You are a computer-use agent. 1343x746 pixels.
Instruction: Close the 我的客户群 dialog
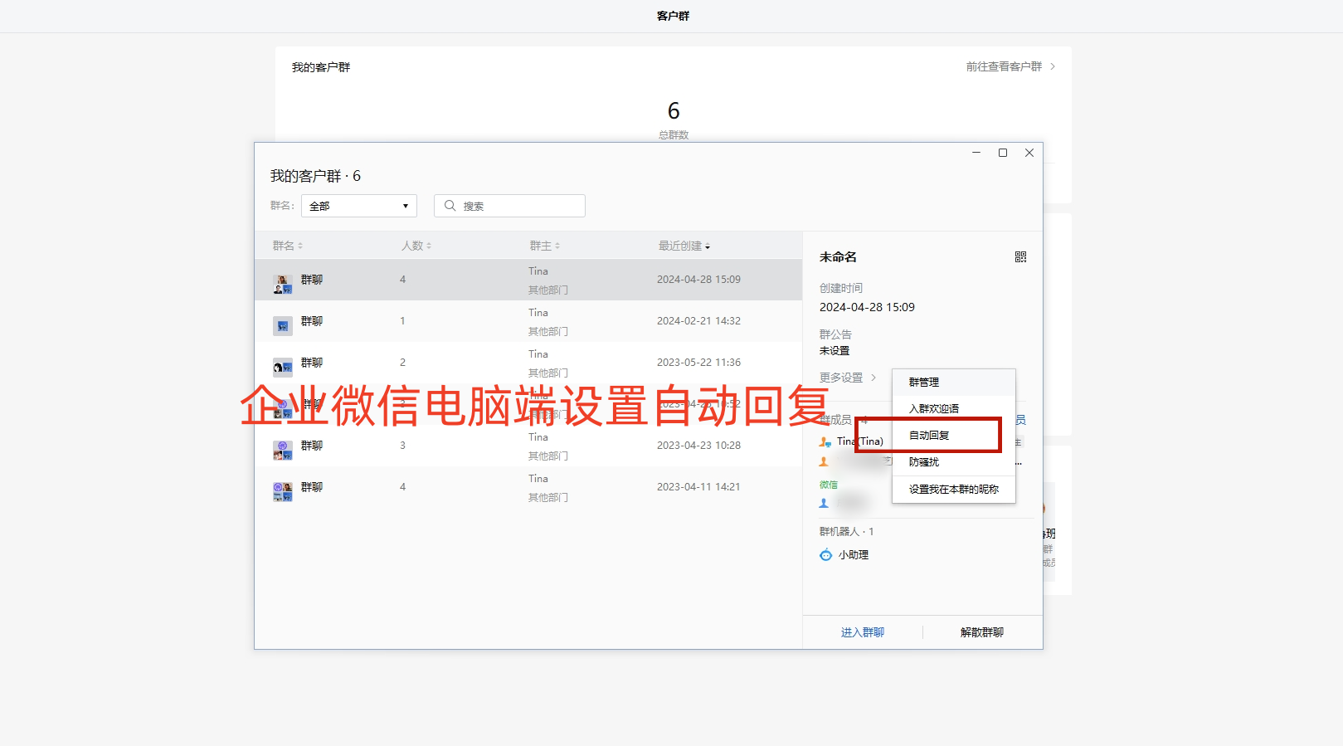coord(1029,153)
